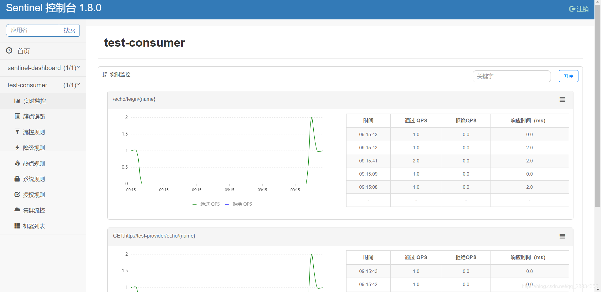Open 降级规则 menu item
Image resolution: width=601 pixels, height=292 pixels.
point(43,148)
